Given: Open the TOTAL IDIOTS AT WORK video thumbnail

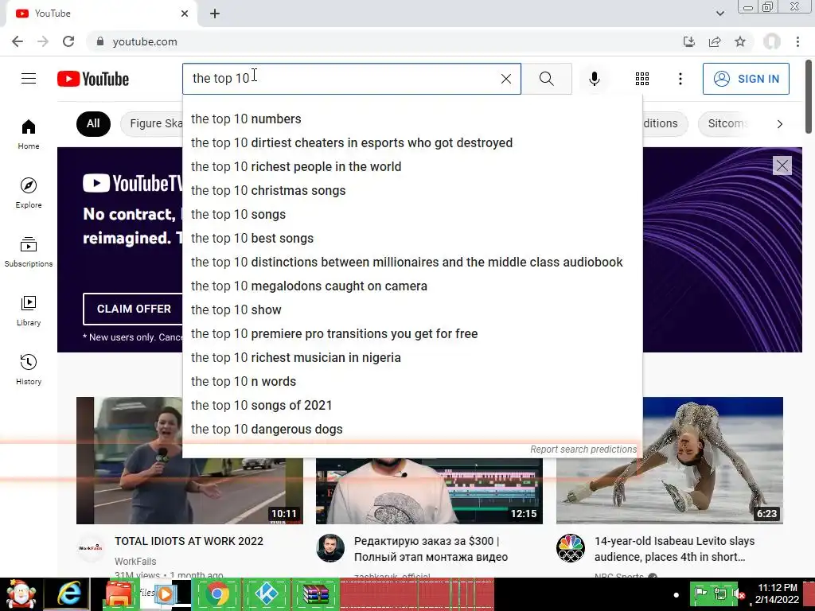Looking at the screenshot, I should tap(189, 461).
